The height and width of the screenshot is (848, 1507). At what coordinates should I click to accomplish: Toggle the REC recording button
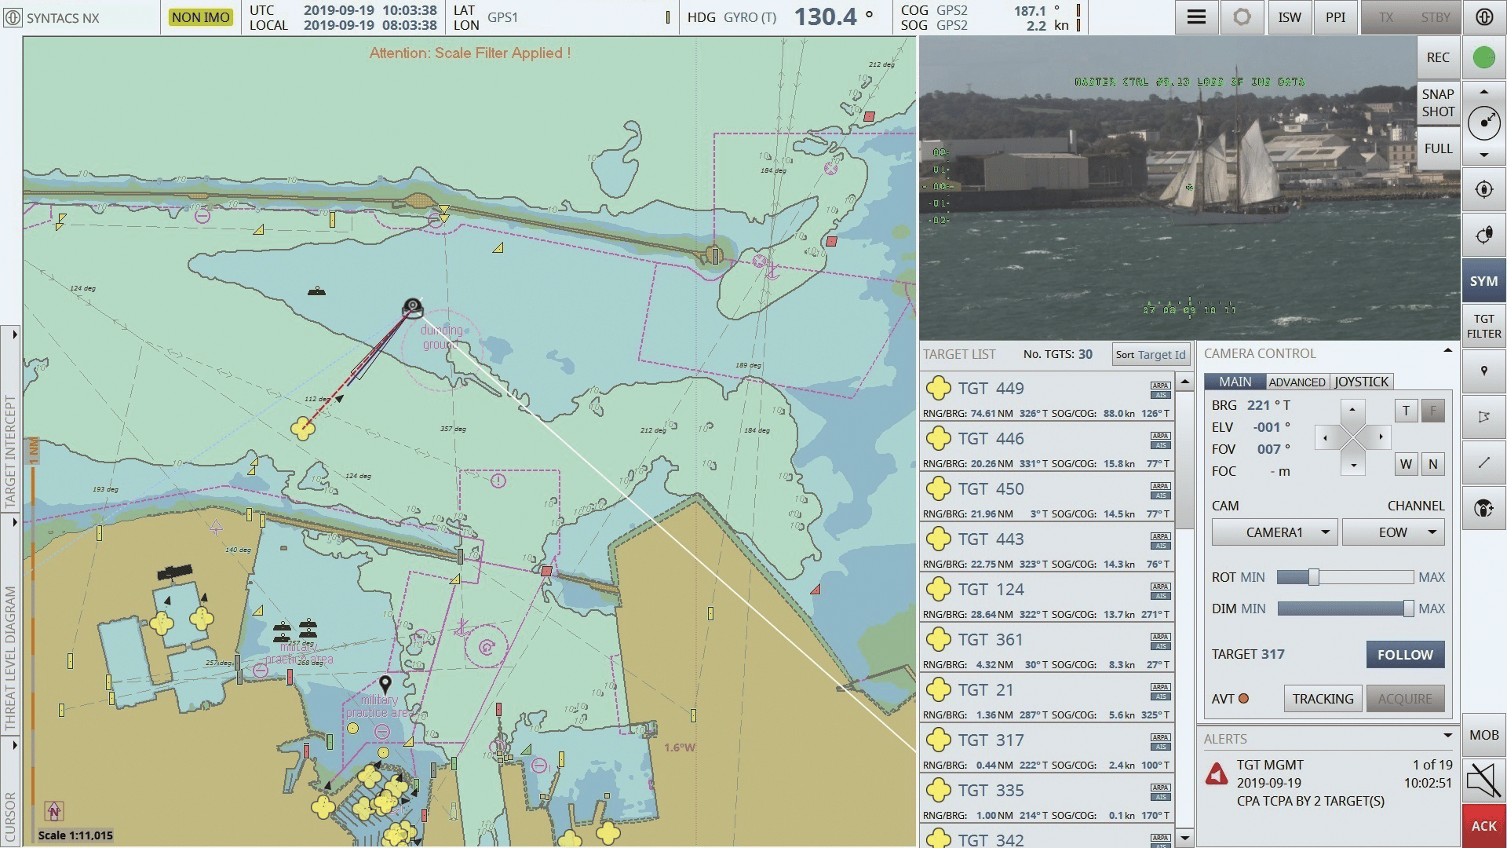[x=1437, y=57]
